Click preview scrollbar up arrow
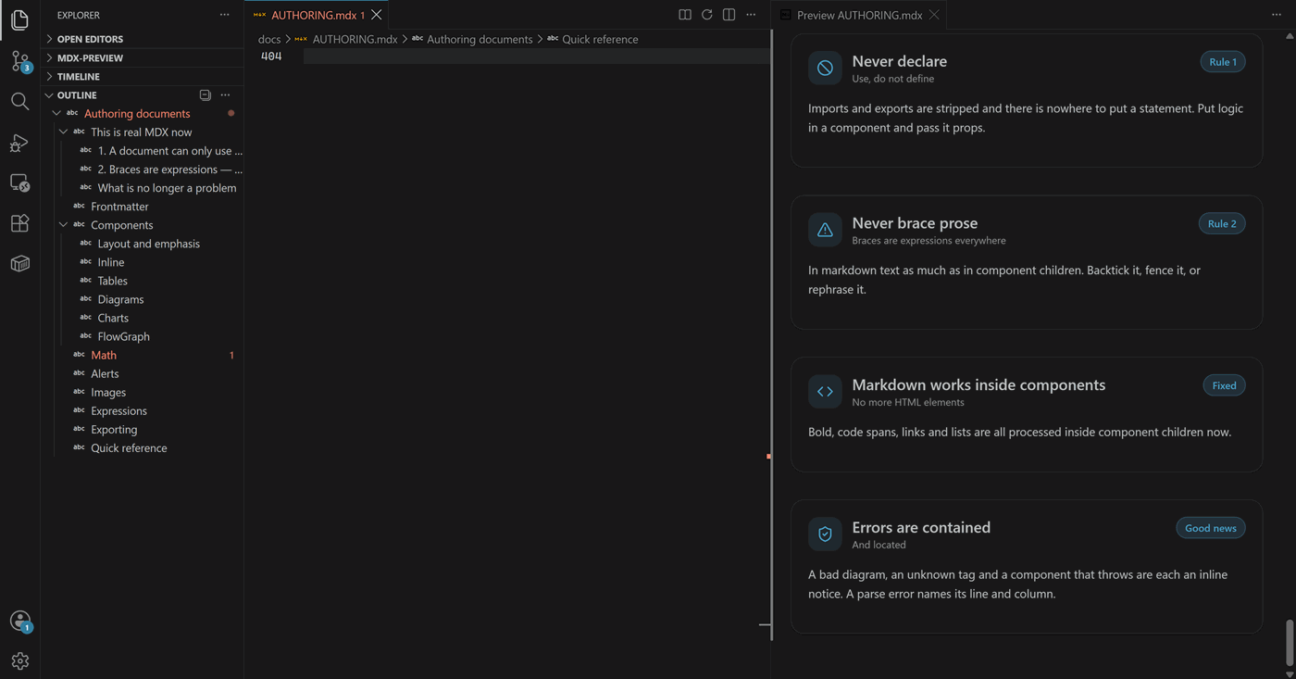 (x=1290, y=36)
